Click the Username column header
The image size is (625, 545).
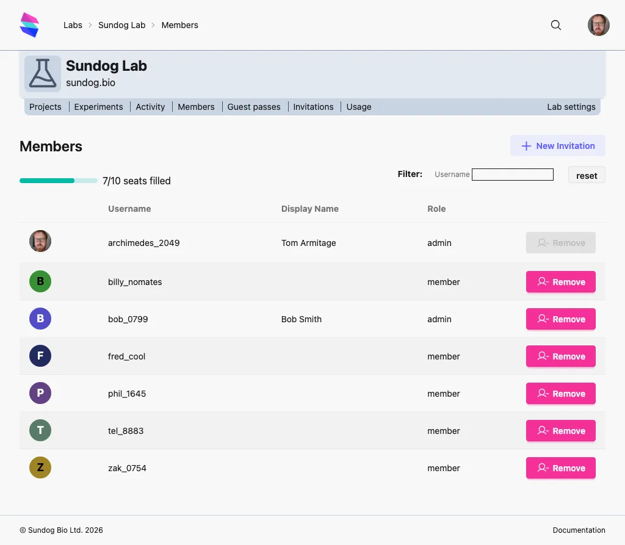coord(129,209)
